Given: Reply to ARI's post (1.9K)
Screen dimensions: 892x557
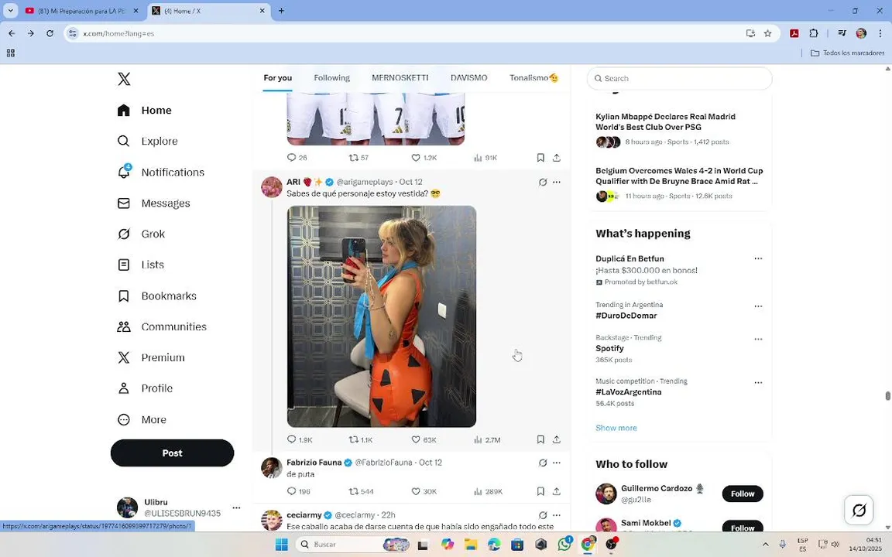Looking at the screenshot, I should [299, 439].
